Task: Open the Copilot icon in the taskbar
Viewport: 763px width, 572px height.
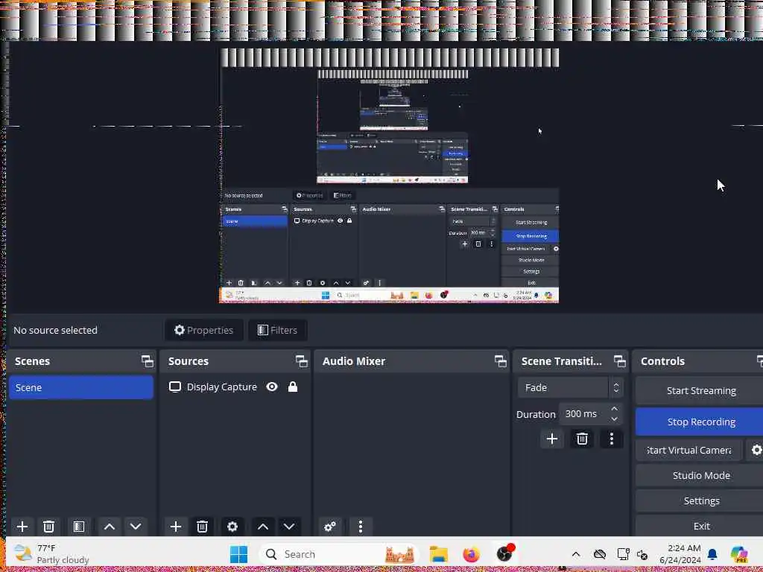Action: (x=739, y=554)
